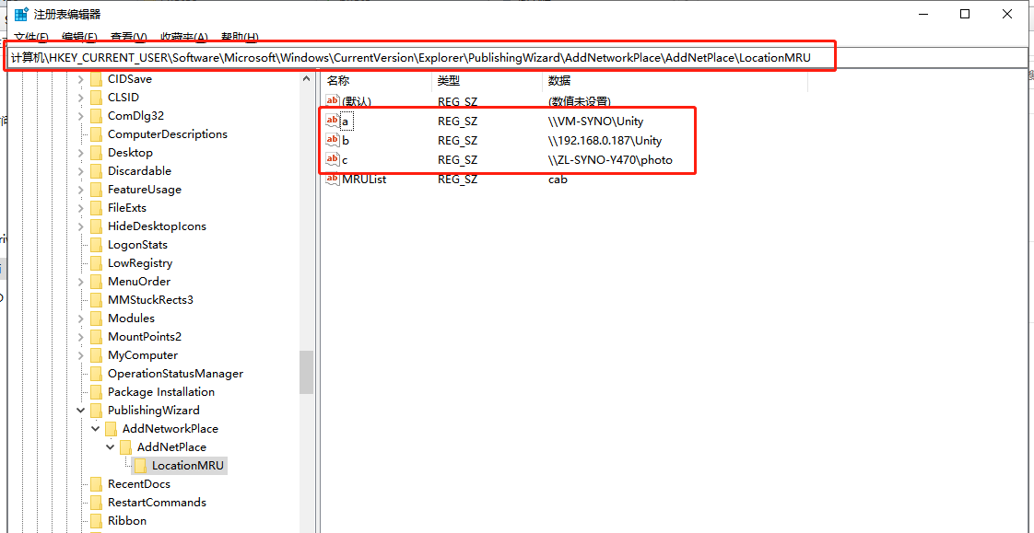Open the 编辑(E) menu
This screenshot has width=1034, height=533.
click(x=79, y=37)
